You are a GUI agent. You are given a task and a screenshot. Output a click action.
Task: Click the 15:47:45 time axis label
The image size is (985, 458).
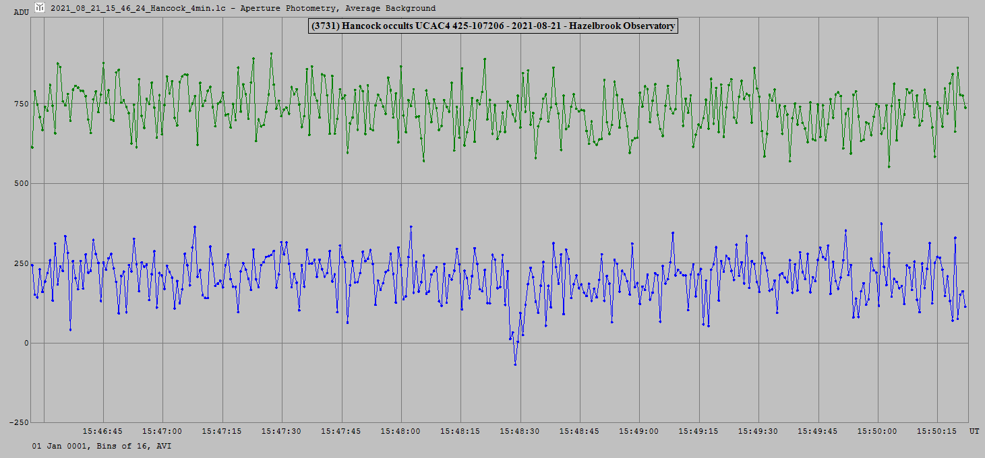(x=340, y=431)
